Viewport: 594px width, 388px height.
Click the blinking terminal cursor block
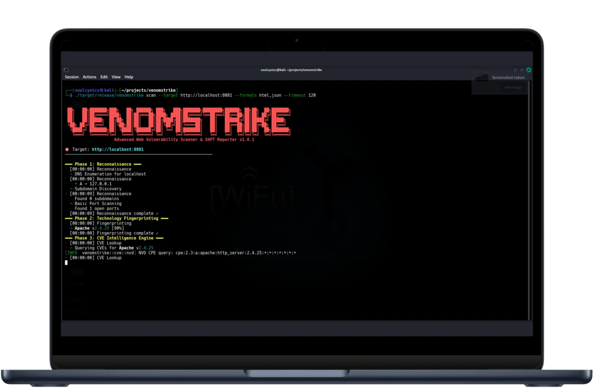pos(66,263)
